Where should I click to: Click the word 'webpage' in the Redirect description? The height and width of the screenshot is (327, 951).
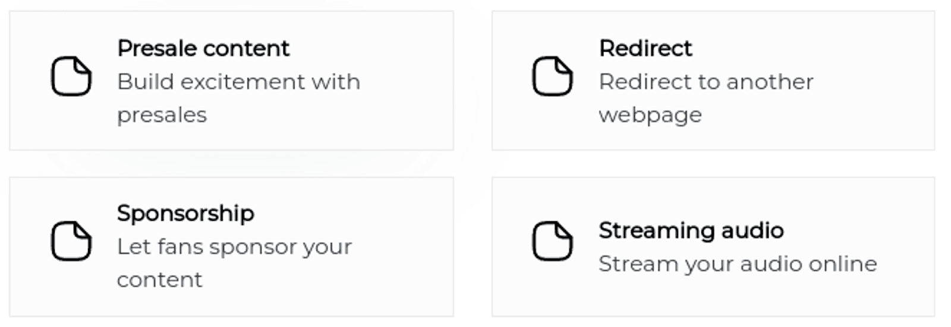650,115
